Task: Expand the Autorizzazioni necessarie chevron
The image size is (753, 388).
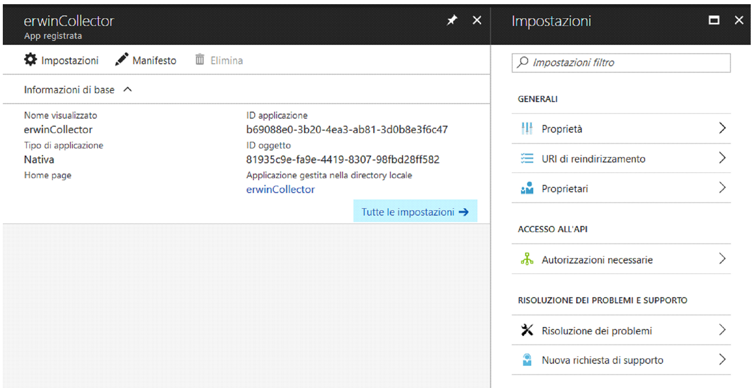Action: [x=722, y=259]
